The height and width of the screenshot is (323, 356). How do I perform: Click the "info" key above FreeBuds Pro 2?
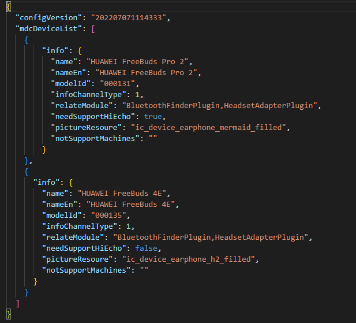pos(55,51)
